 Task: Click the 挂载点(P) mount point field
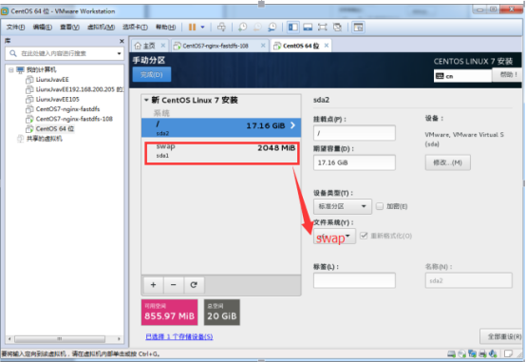click(354, 133)
